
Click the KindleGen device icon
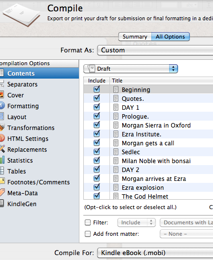click(2, 203)
